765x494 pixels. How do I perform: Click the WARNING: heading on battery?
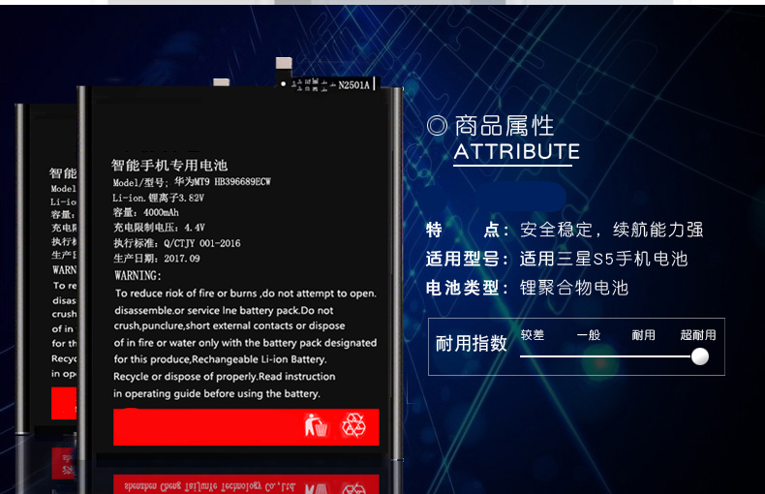138,276
